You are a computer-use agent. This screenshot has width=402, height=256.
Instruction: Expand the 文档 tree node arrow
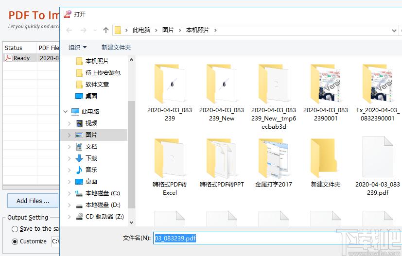[x=69, y=147]
